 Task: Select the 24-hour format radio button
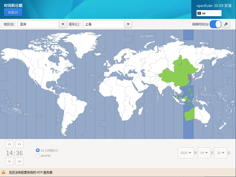[x=38, y=150]
